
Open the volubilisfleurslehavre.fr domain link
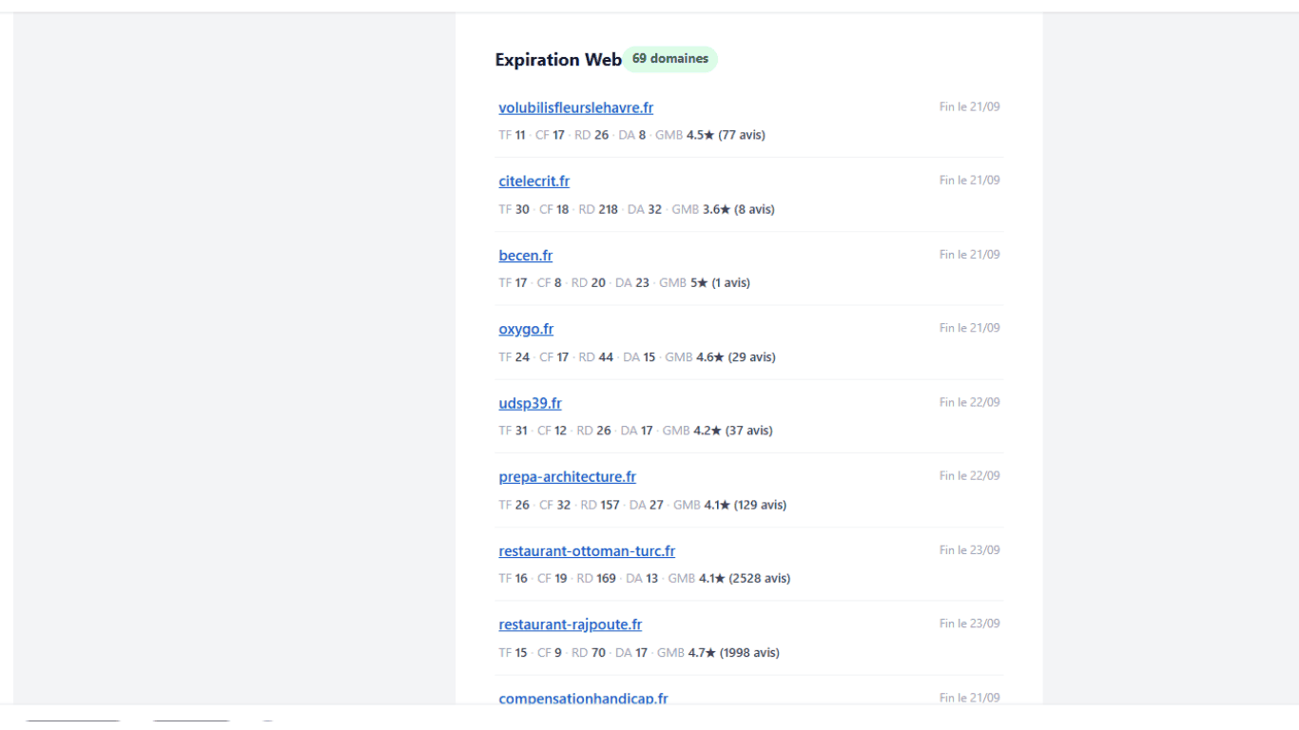[x=575, y=107]
